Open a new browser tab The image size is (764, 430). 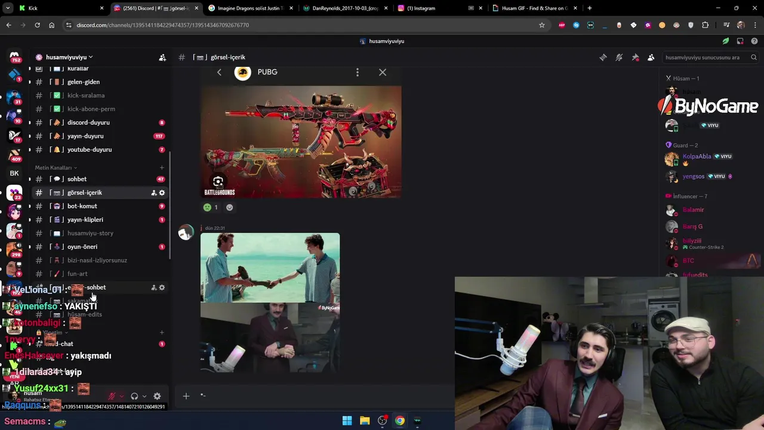(x=590, y=8)
